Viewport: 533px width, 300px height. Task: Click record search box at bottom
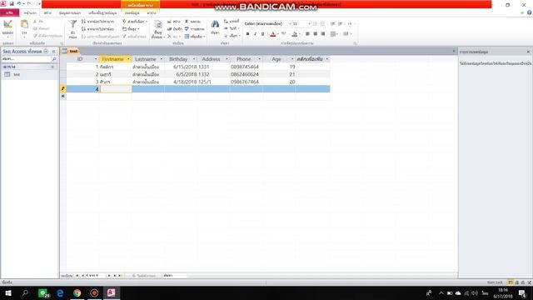174,276
